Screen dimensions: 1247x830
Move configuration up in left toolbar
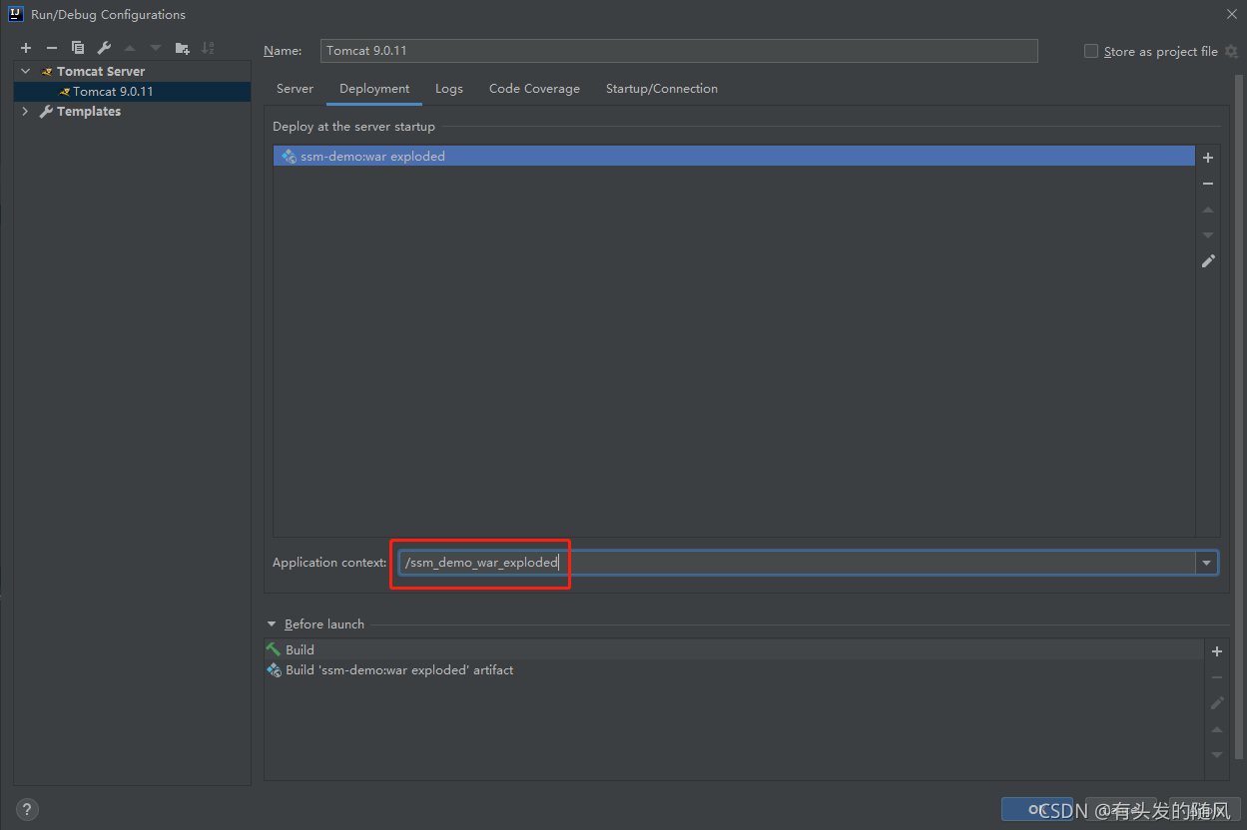click(130, 48)
